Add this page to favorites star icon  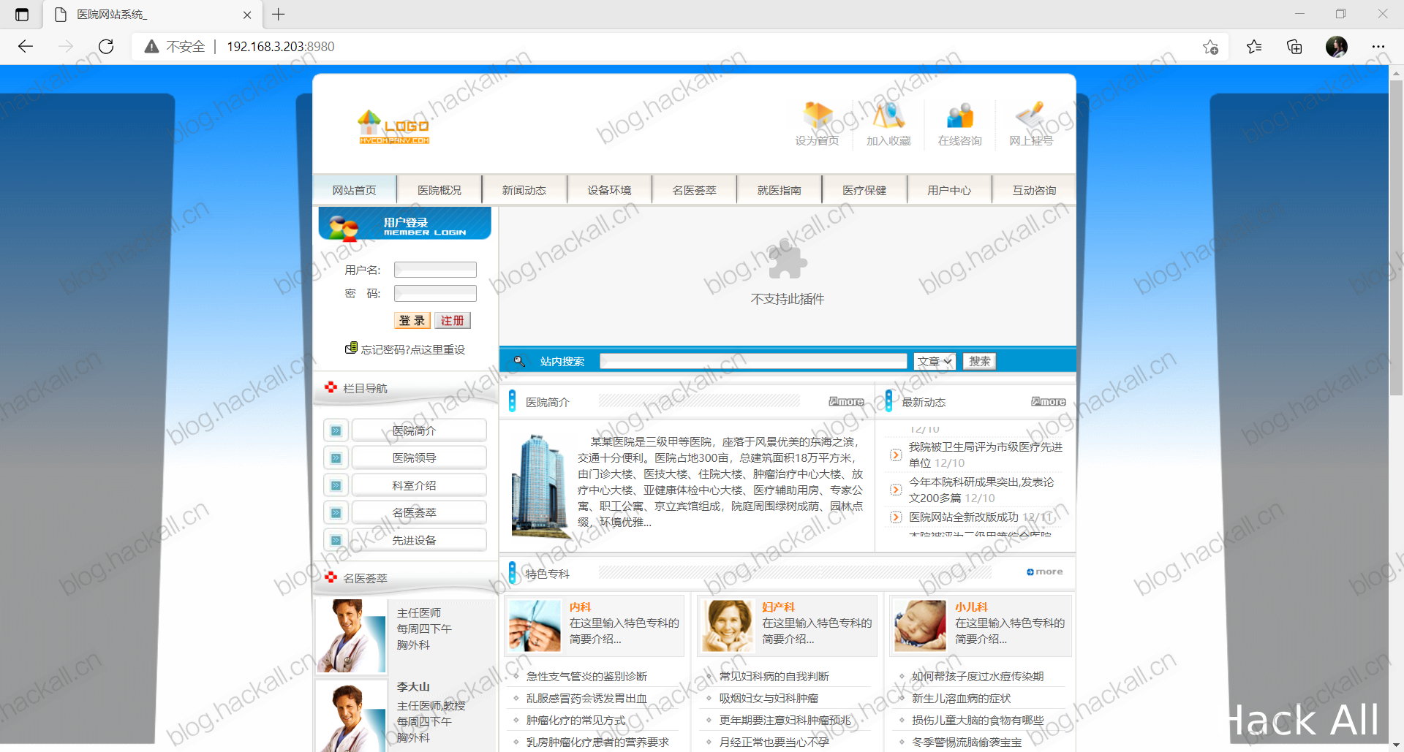[x=1210, y=47]
